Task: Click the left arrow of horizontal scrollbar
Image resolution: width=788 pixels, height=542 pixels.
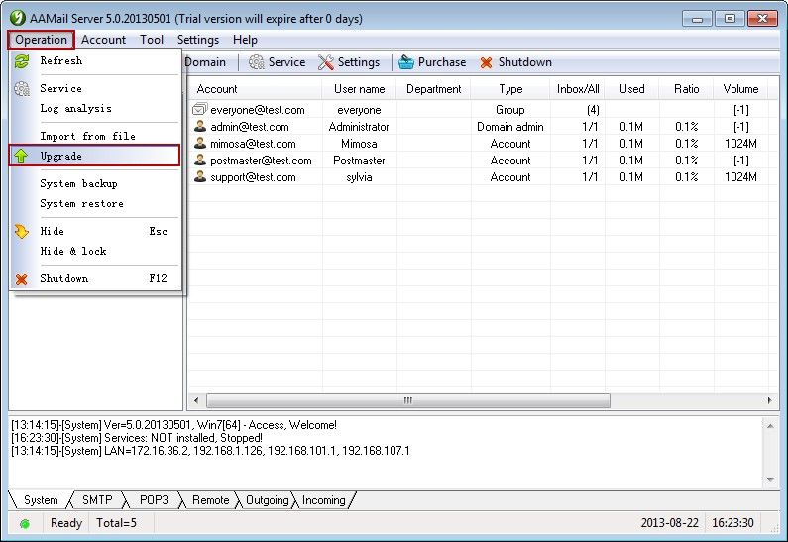Action: pos(196,400)
